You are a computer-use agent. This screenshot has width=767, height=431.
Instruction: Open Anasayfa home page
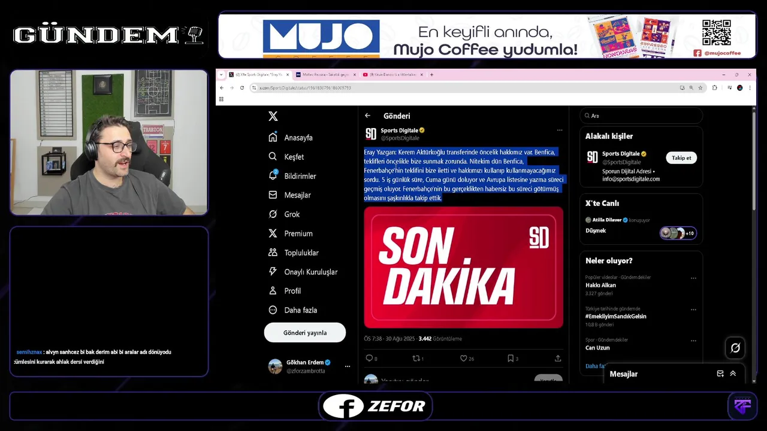(291, 138)
